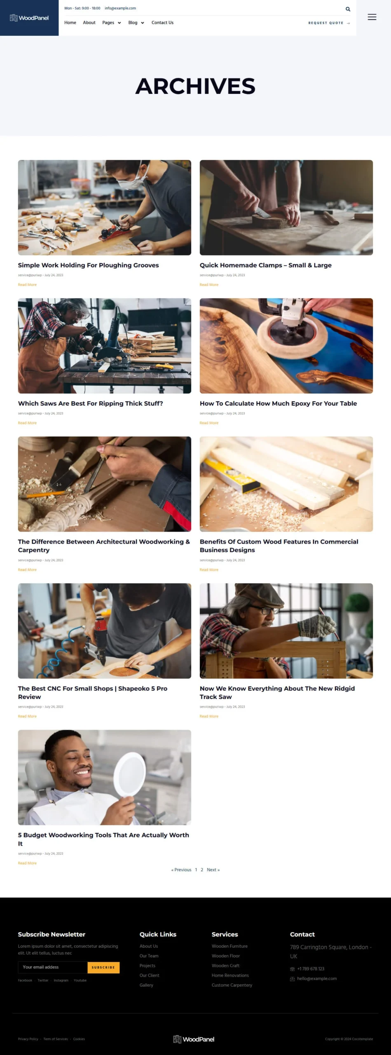Screen dimensions: 391x1055
Task: Click arrow icon next to Request Quote
Action: tap(348, 23)
